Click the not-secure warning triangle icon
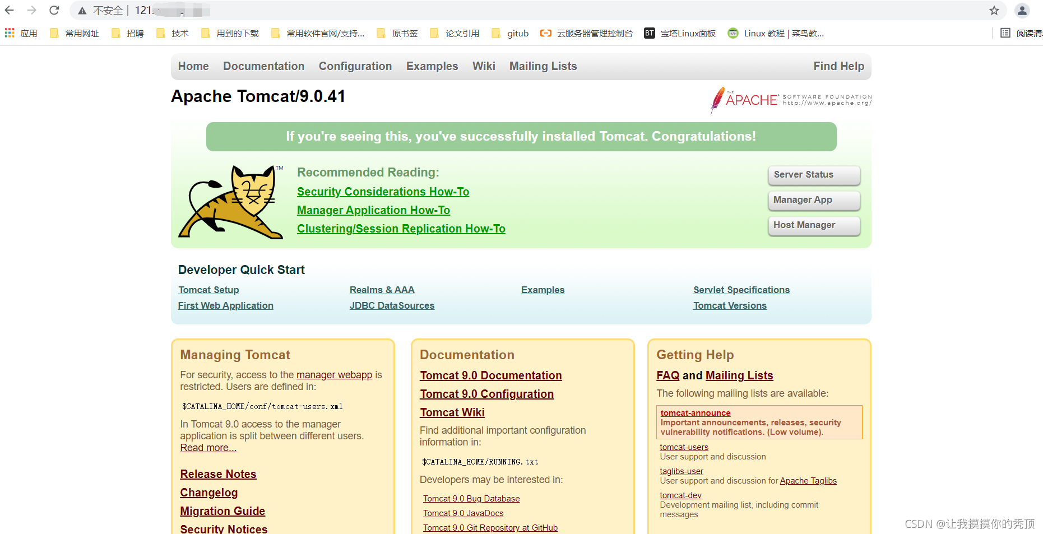 pyautogui.click(x=82, y=11)
